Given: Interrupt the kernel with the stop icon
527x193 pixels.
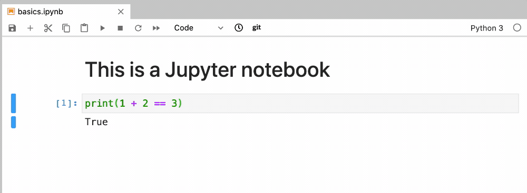Looking at the screenshot, I should click(120, 28).
